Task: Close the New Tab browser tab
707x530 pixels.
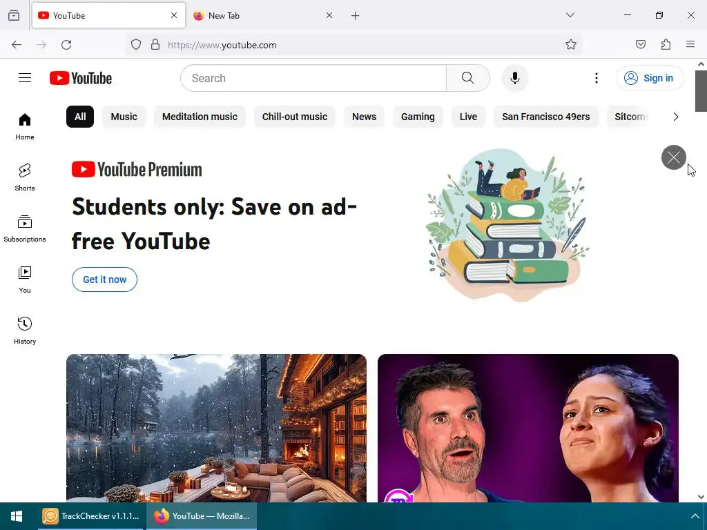Action: point(329,15)
